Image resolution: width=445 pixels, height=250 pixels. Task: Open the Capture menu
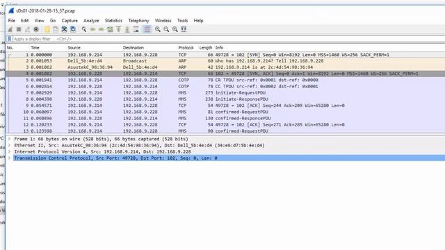(70, 21)
